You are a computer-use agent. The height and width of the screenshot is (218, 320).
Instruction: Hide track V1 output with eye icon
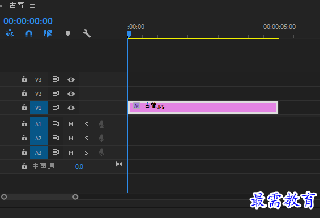coord(71,108)
